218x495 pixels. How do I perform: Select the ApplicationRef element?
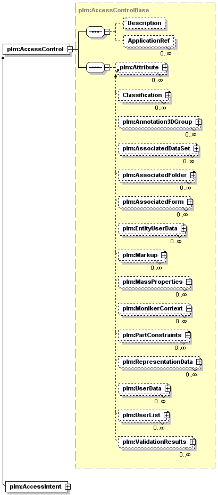click(149, 41)
